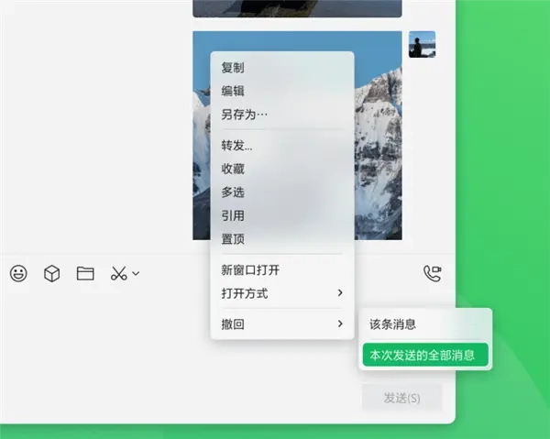Choose 复制 from the context menu

pos(233,68)
